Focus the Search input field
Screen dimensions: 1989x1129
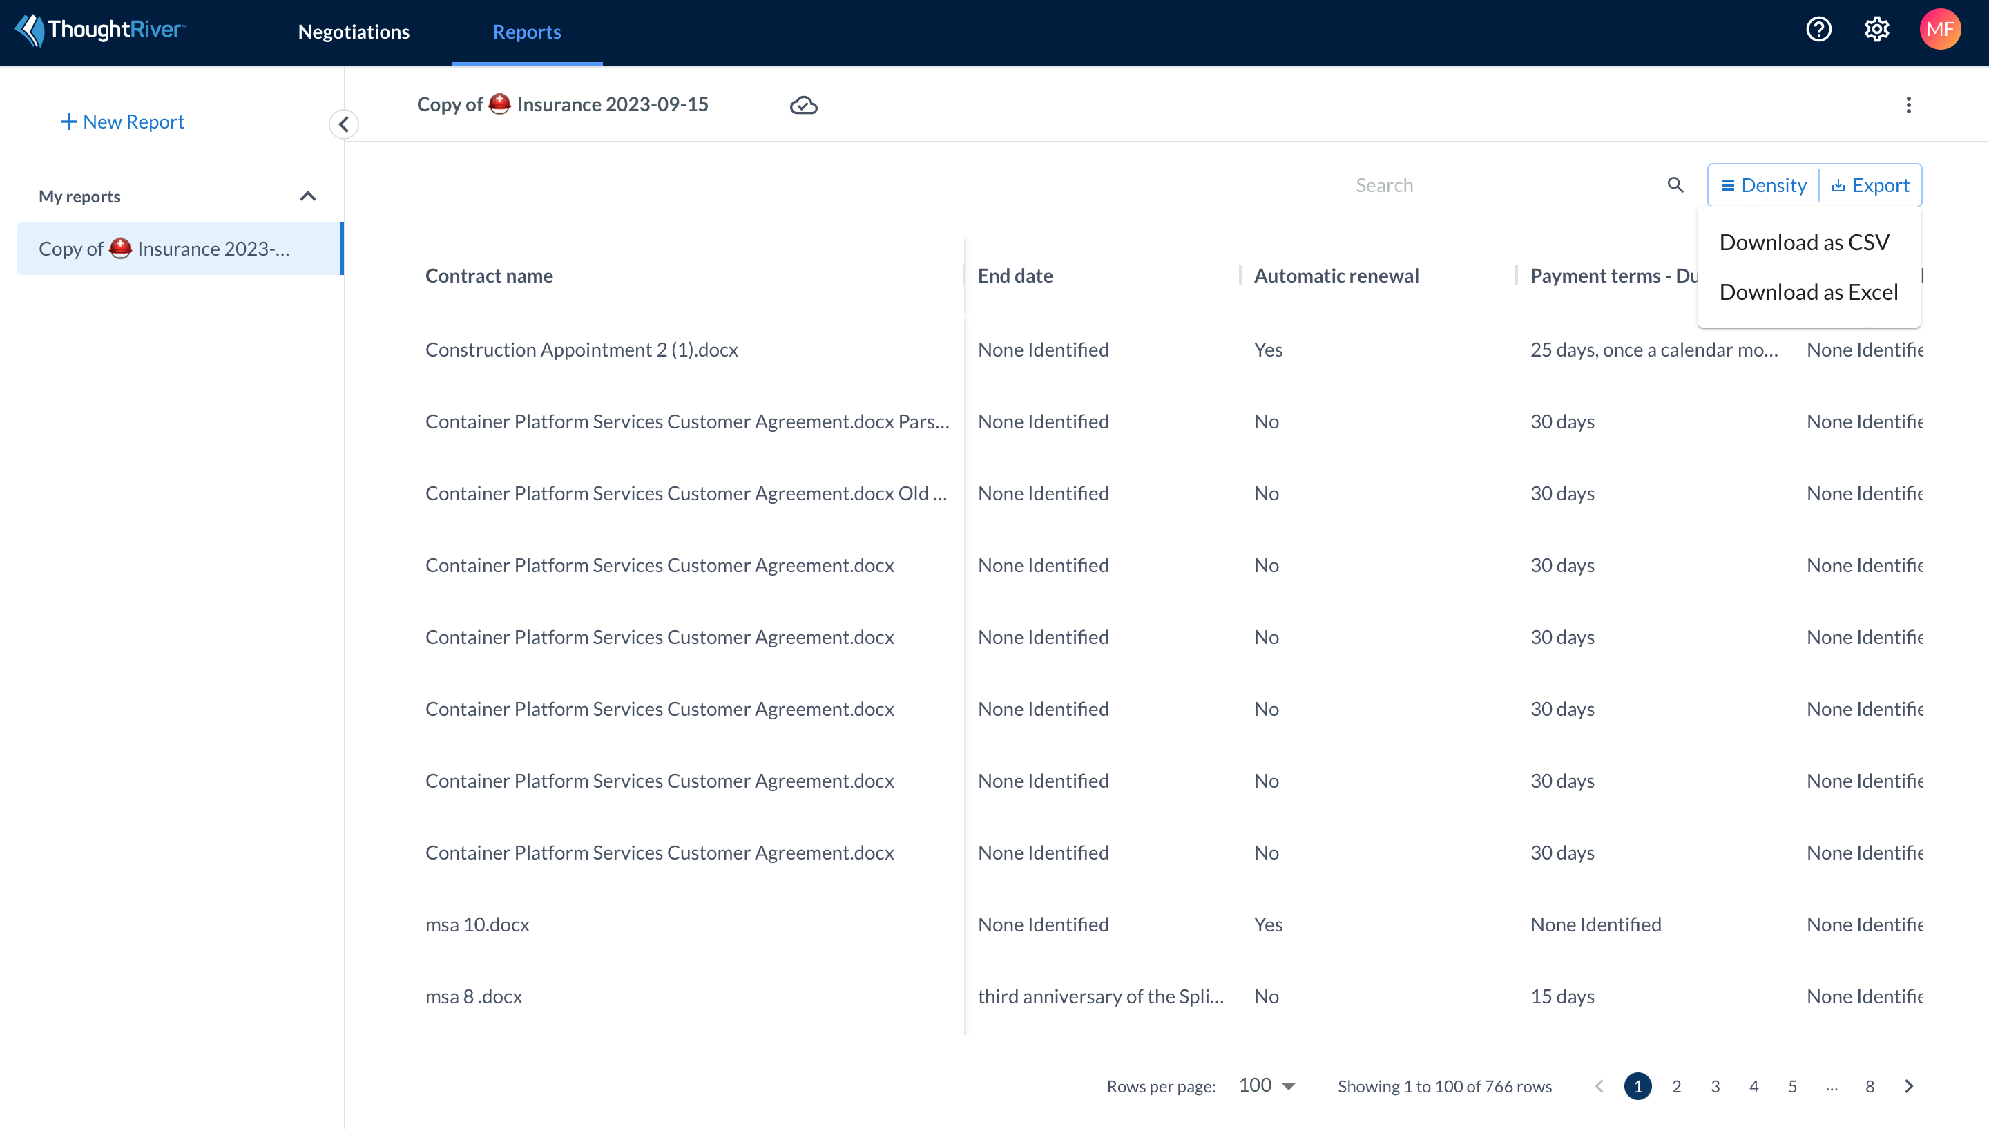1503,185
